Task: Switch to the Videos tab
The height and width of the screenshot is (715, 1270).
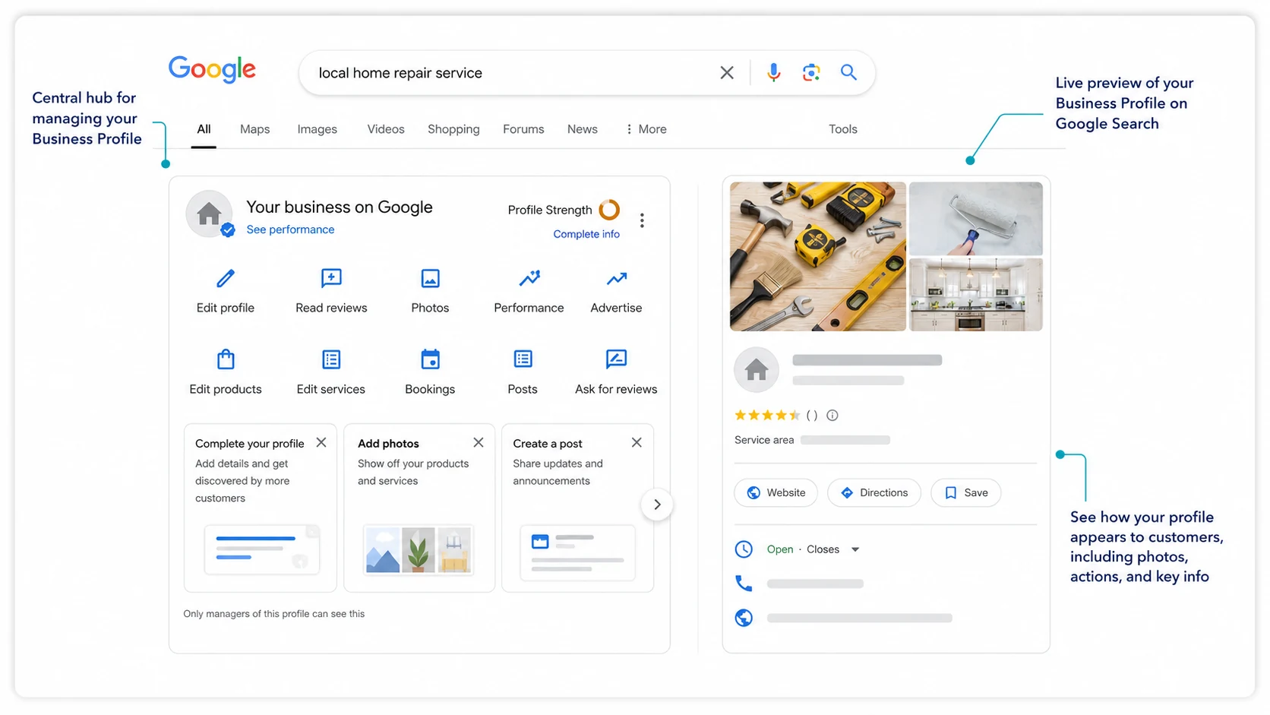Action: [x=386, y=129]
